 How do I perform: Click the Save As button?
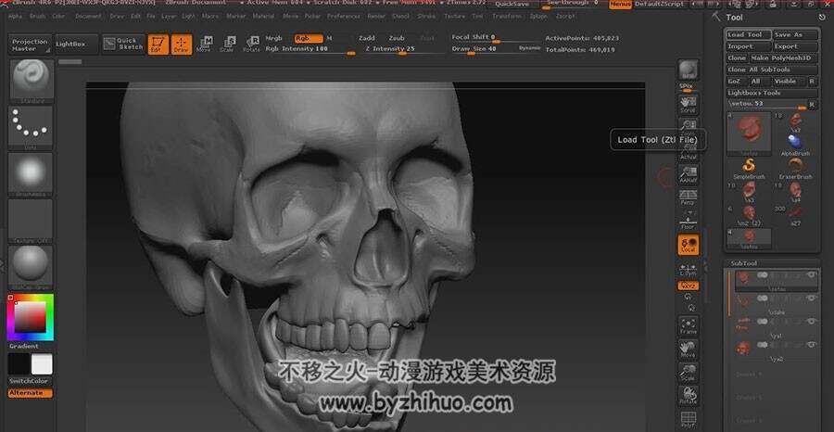point(795,34)
